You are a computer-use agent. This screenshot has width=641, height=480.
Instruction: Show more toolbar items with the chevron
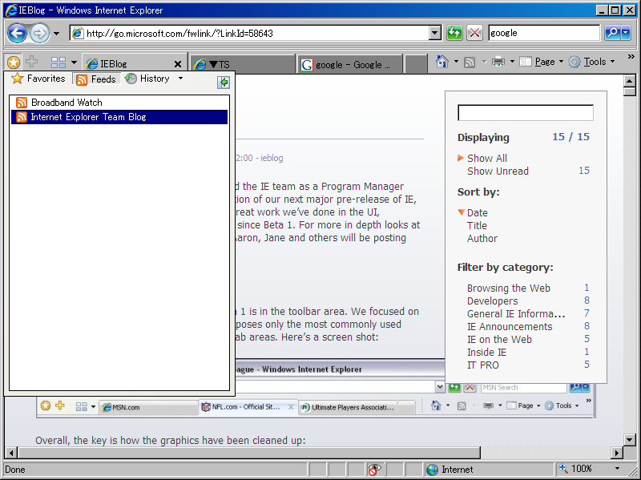click(631, 57)
